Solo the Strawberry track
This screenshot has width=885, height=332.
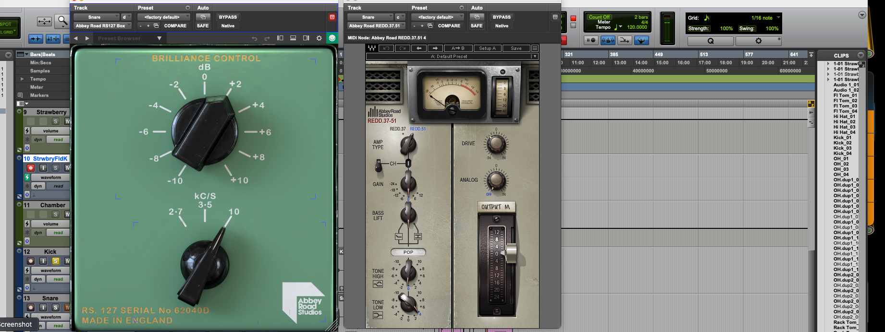(x=56, y=121)
